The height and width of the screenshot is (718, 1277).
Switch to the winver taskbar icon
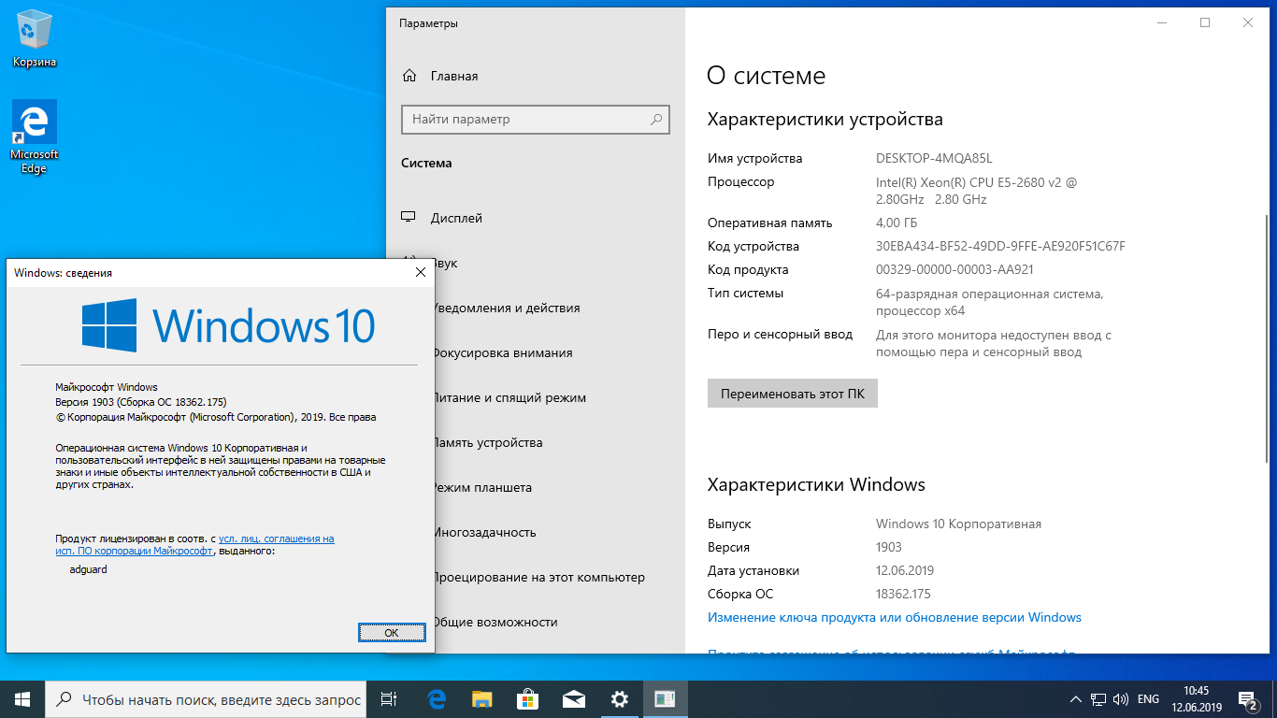click(665, 699)
